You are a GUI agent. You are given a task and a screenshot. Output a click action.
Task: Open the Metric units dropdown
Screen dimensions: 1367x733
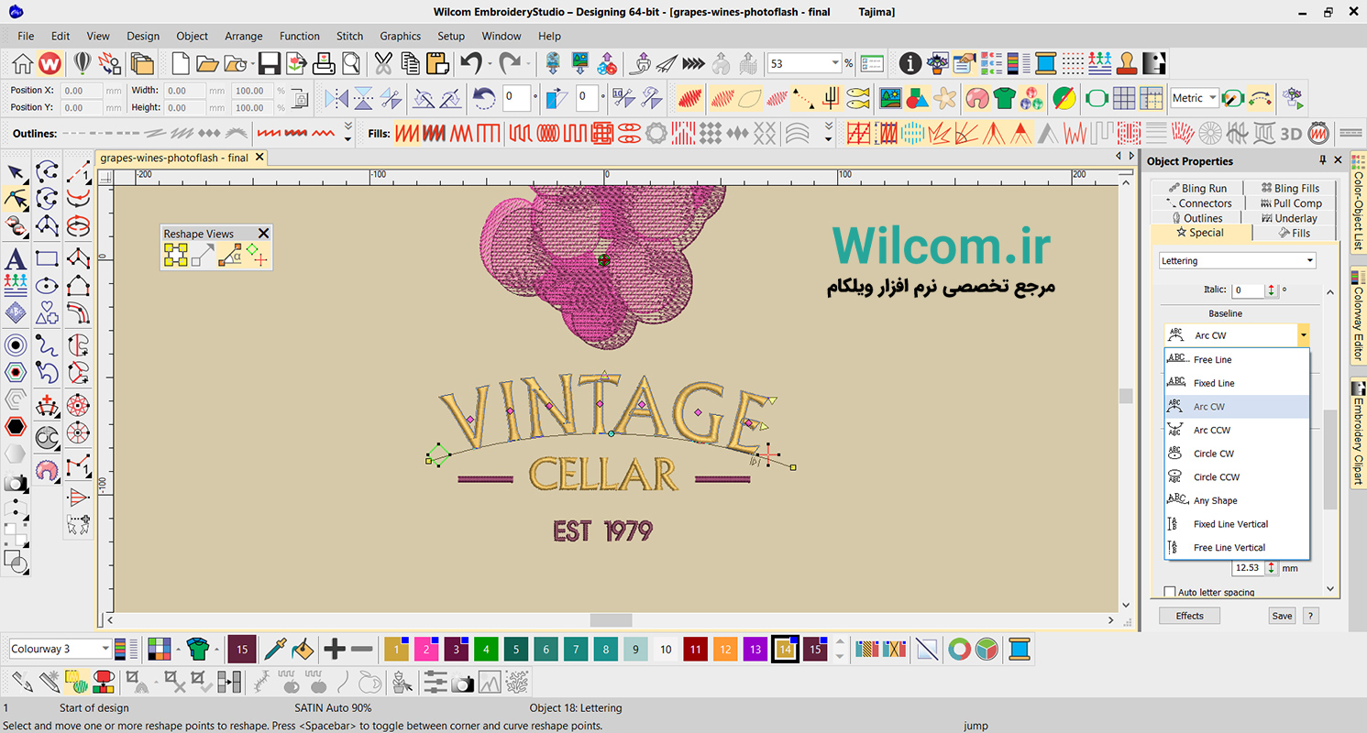[1212, 98]
